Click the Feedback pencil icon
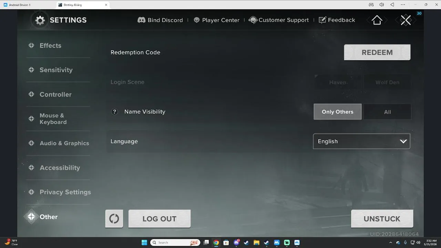The height and width of the screenshot is (248, 441). (322, 20)
